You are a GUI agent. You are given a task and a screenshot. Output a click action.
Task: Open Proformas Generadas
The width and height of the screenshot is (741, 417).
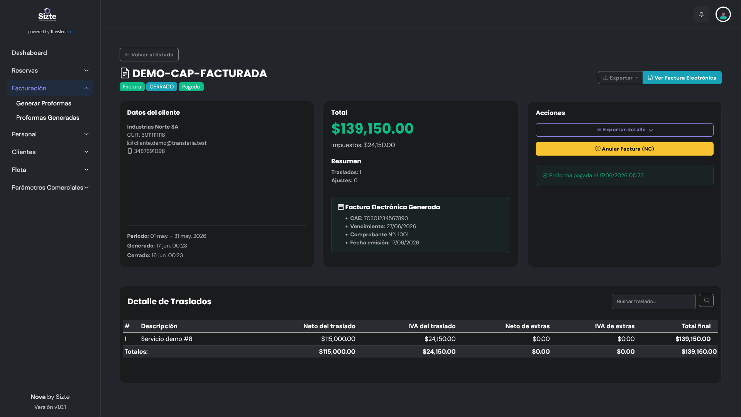(47, 117)
